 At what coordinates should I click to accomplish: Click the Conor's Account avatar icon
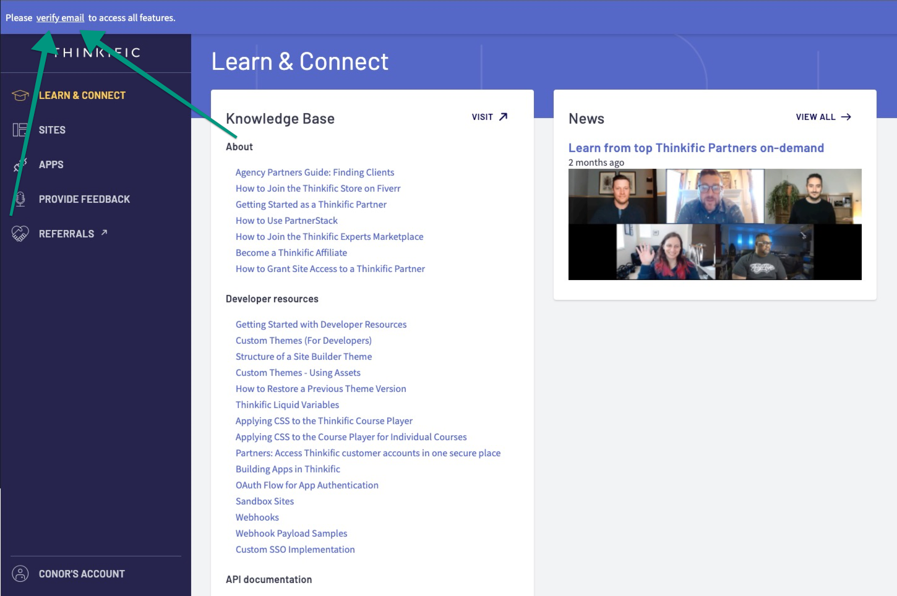coord(20,574)
